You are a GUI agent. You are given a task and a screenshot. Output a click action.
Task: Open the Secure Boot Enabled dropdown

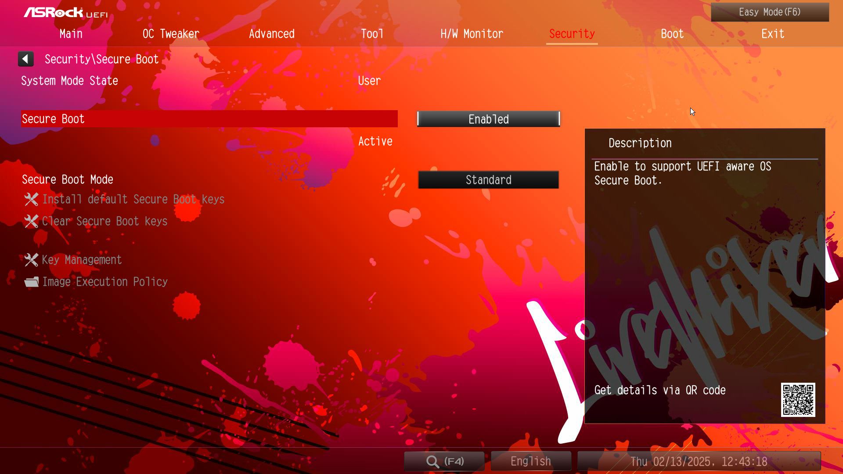click(488, 119)
